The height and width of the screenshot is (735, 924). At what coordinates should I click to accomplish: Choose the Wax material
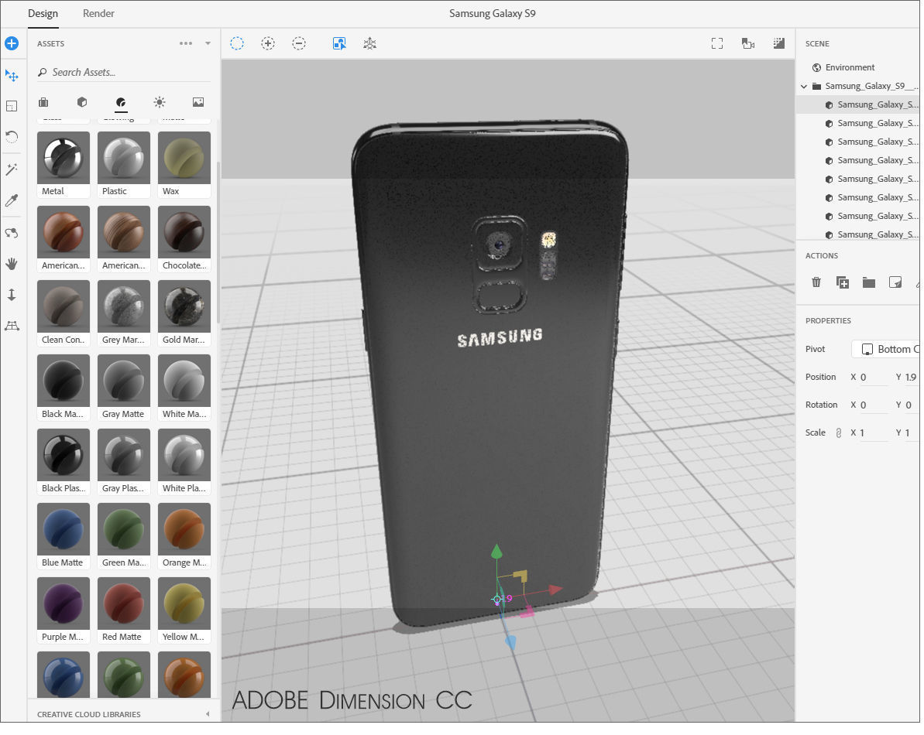(x=184, y=164)
